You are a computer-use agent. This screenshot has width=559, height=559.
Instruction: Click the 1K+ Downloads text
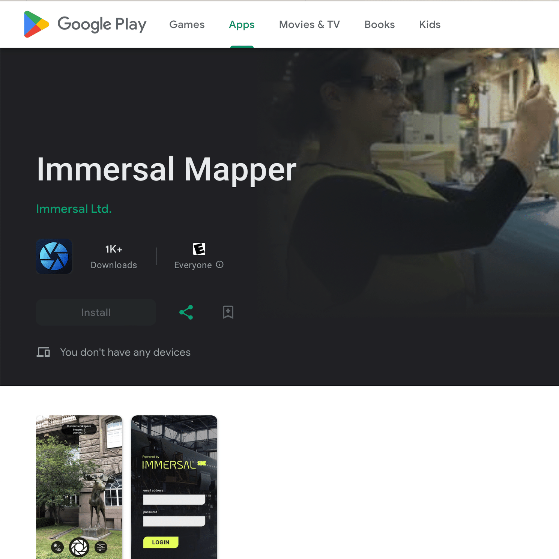114,257
